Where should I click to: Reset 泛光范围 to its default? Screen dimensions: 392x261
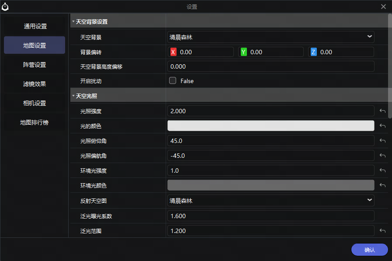pos(382,231)
